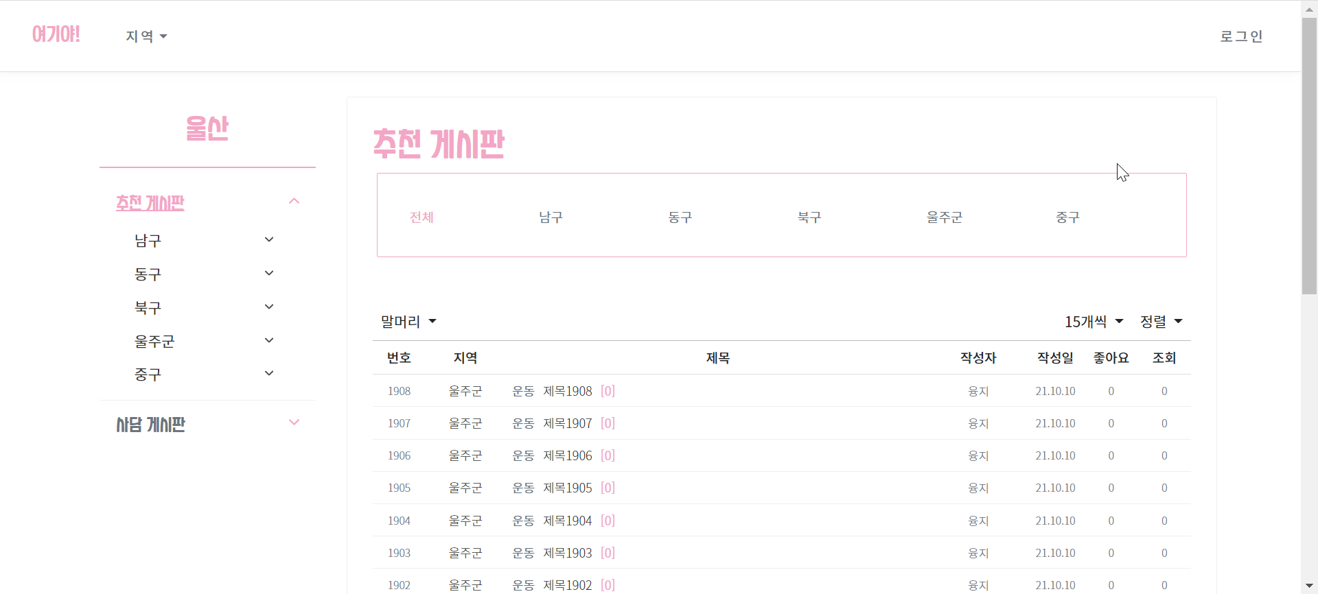Viewport: 1318px width, 594px height.
Task: Open post 제목1903
Action: [567, 553]
